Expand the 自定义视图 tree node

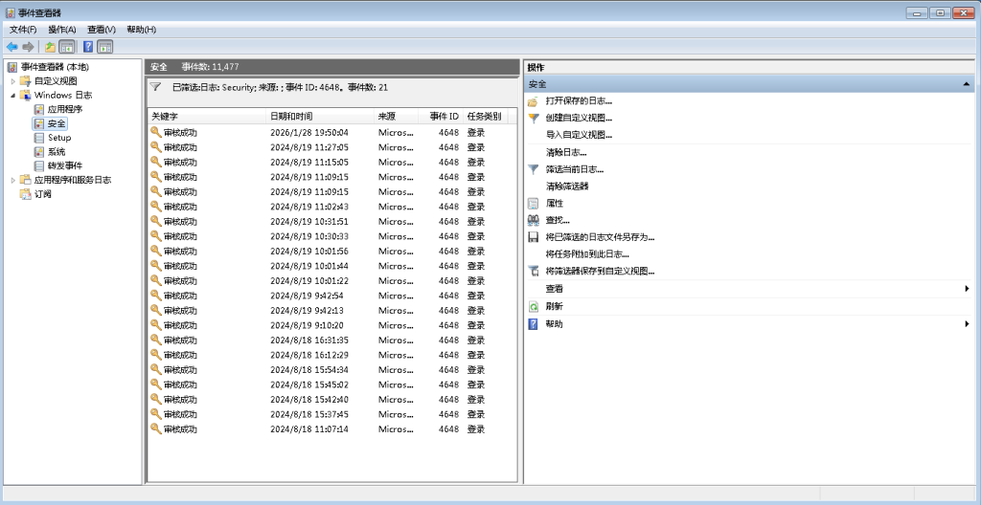(13, 81)
